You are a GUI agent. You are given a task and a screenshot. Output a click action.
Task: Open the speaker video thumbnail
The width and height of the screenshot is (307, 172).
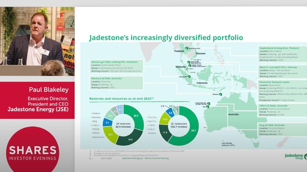coord(37,41)
